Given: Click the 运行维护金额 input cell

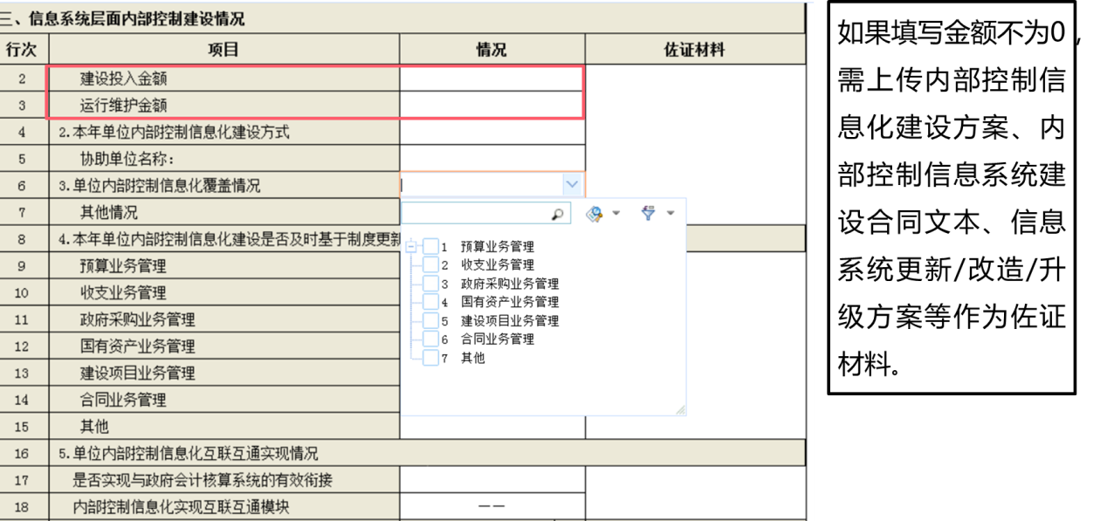Looking at the screenshot, I should click(x=492, y=106).
